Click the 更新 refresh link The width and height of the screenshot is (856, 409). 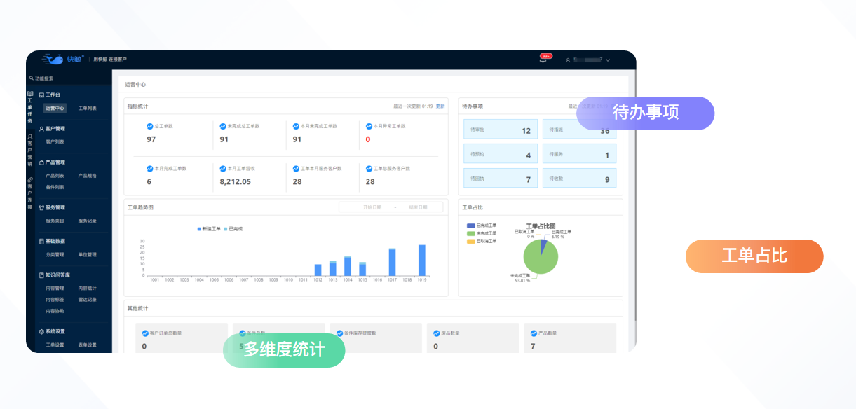440,106
